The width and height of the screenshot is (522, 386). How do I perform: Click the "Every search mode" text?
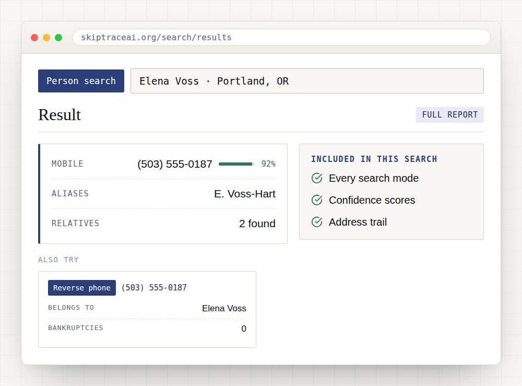pos(374,178)
